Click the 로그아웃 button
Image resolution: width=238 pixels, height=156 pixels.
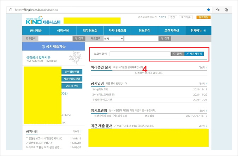(x=186, y=17)
